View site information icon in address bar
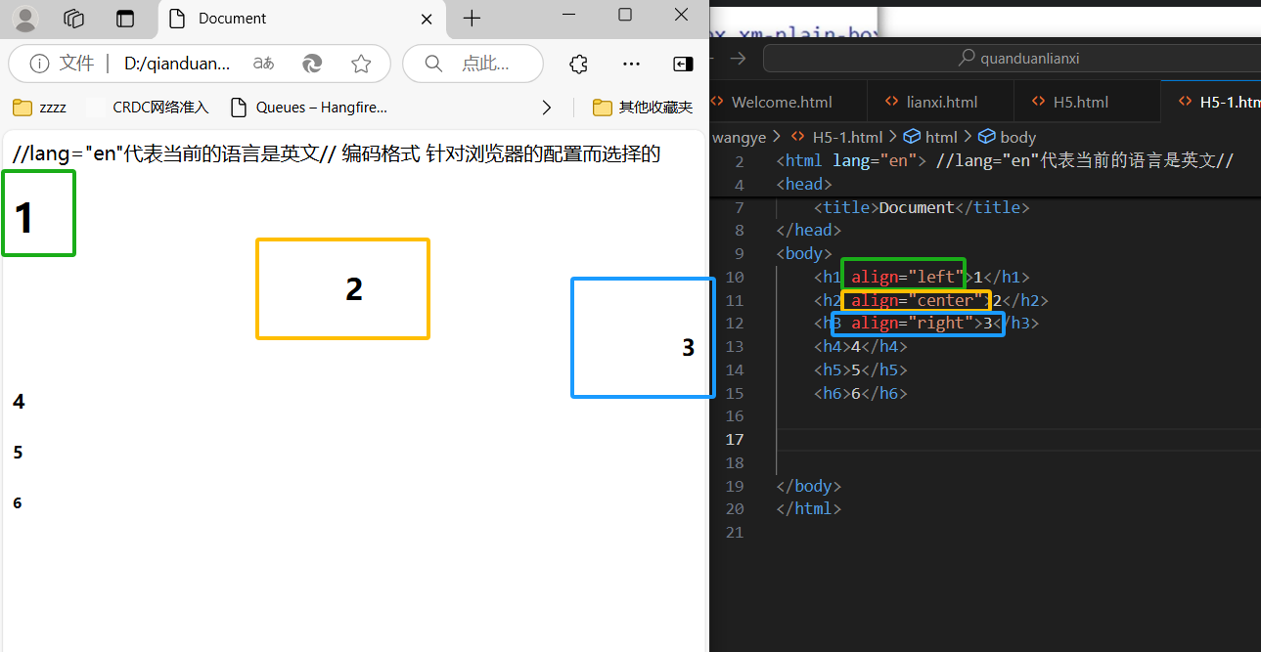This screenshot has height=652, width=1261. click(x=39, y=64)
